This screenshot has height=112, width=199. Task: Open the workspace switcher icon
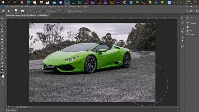(191, 11)
